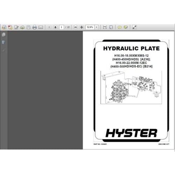Add a sticky note comment
Image resolution: width=175 pixels, height=175 pixels.
(119, 27)
